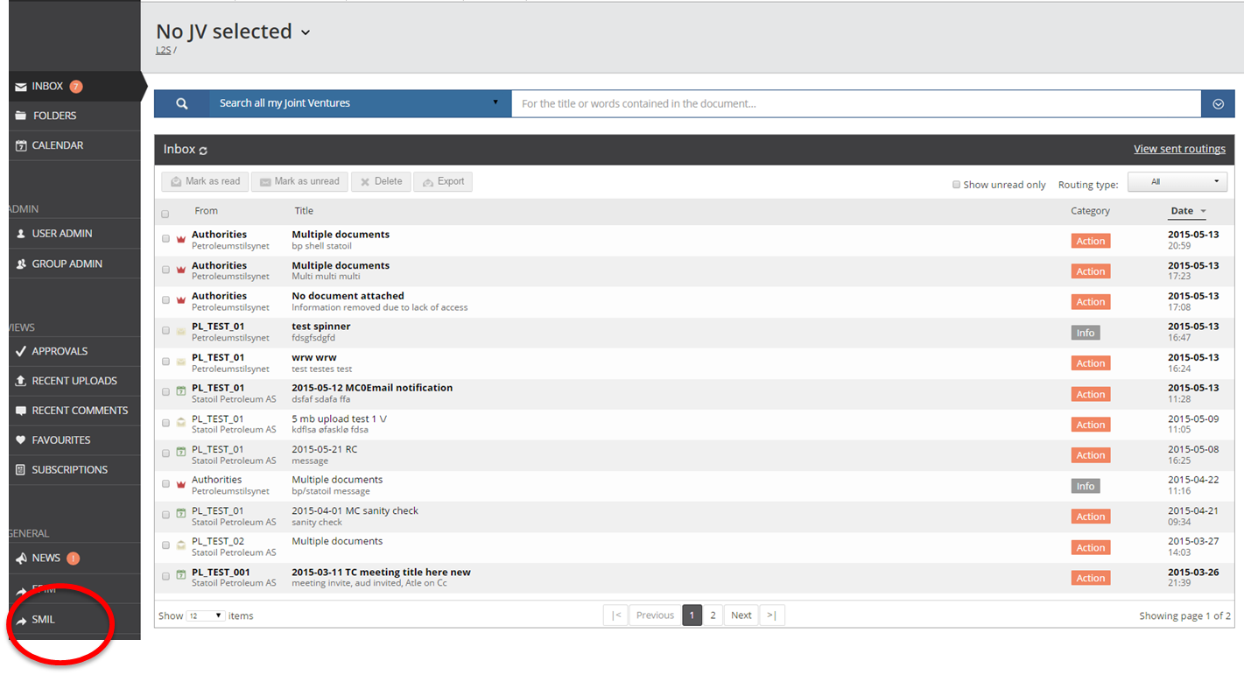The width and height of the screenshot is (1244, 675).
Task: Click the News notification badge
Action: click(x=73, y=559)
